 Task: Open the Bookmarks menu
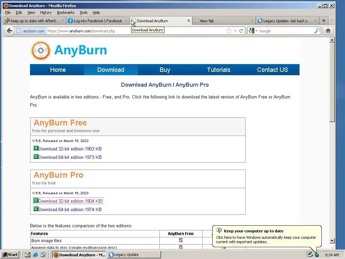click(66, 12)
